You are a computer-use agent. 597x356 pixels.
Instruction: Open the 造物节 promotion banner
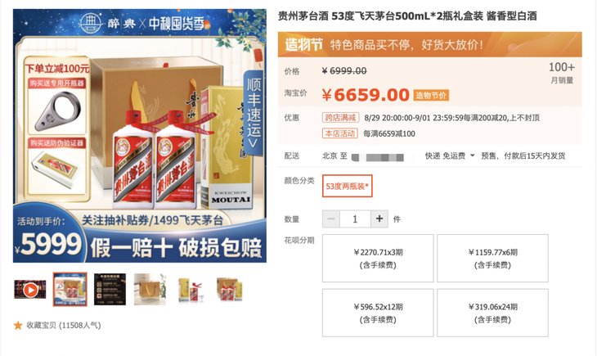pyautogui.click(x=429, y=44)
